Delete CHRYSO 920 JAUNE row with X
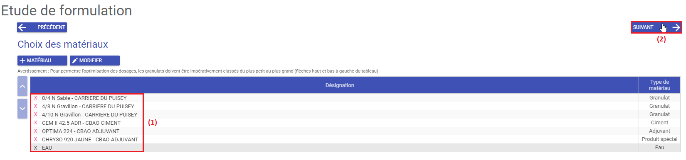The width and height of the screenshot is (686, 160). (35, 139)
